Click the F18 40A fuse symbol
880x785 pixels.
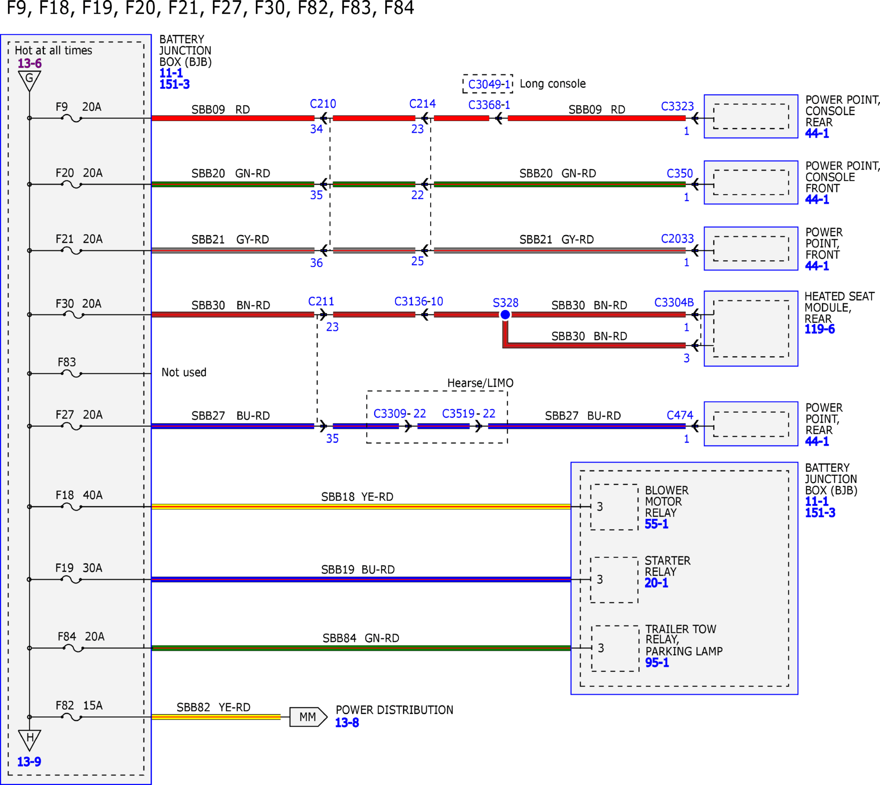pyautogui.click(x=71, y=507)
